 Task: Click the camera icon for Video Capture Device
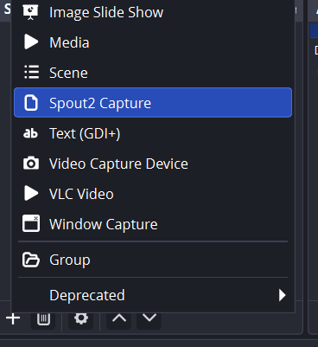(31, 164)
